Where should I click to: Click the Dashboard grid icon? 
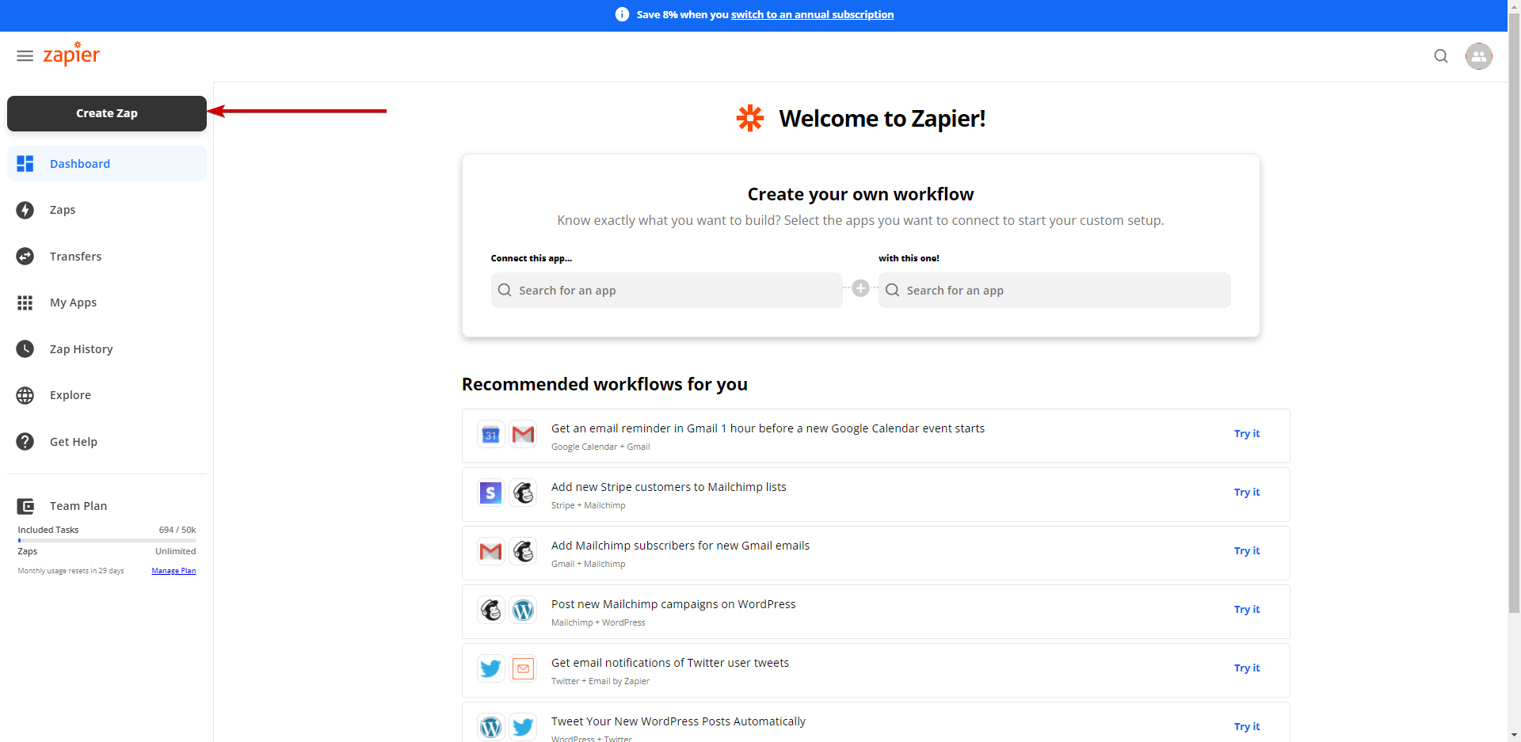coord(25,164)
